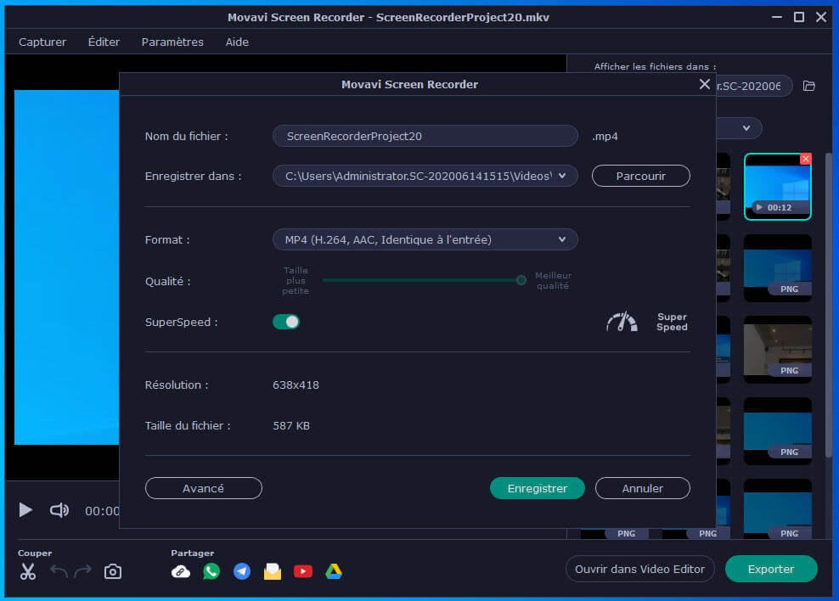Expand the file filter dropdown in the sidebar
This screenshot has width=839, height=601.
(x=746, y=128)
